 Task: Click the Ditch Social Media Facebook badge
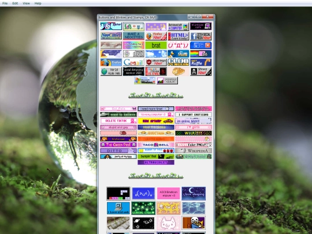point(200,36)
